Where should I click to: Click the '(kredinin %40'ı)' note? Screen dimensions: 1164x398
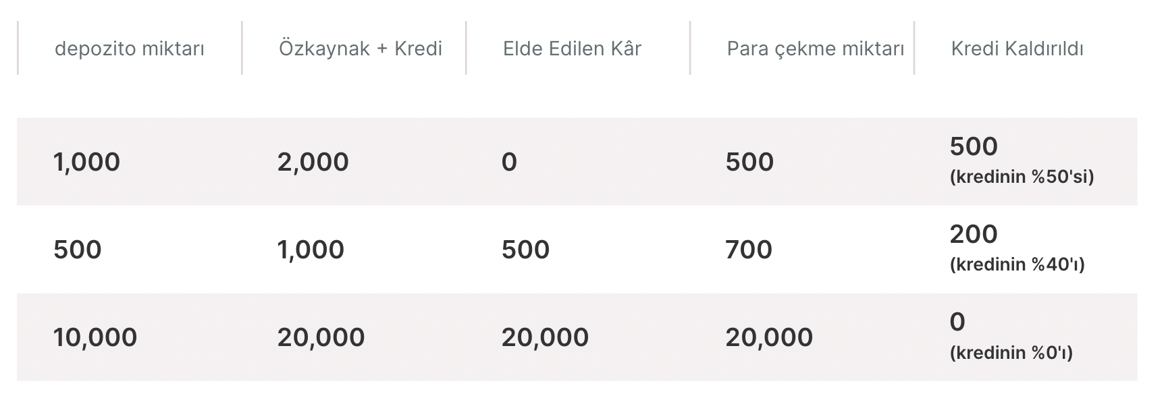point(1017,264)
